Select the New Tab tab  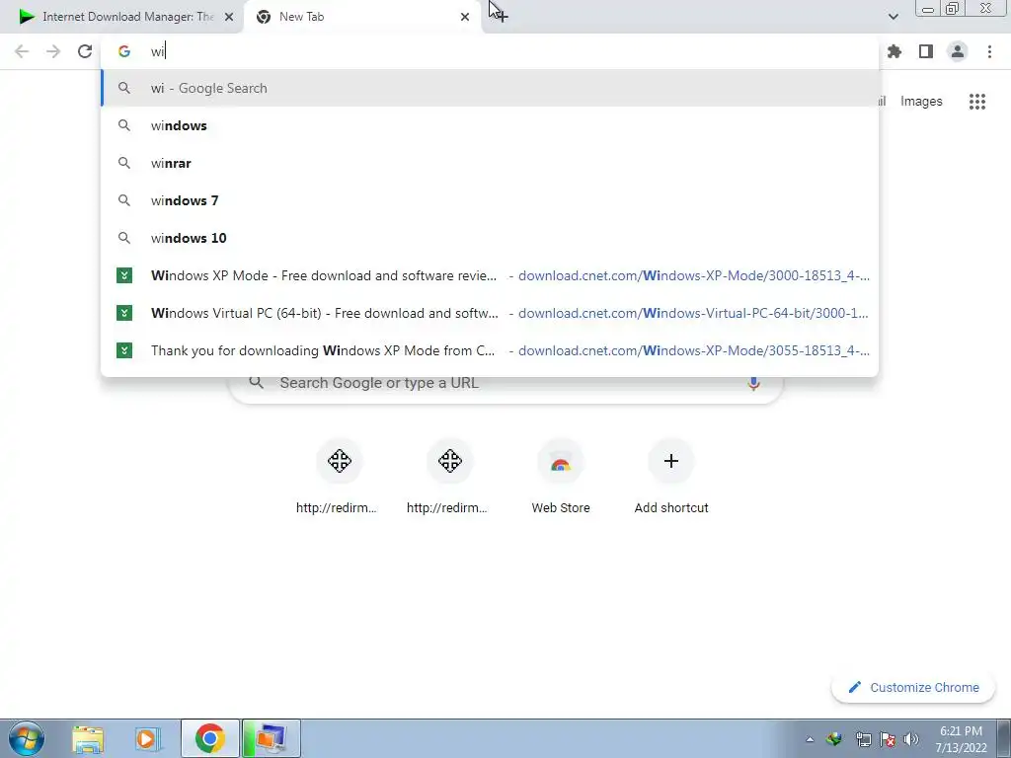[x=362, y=17]
